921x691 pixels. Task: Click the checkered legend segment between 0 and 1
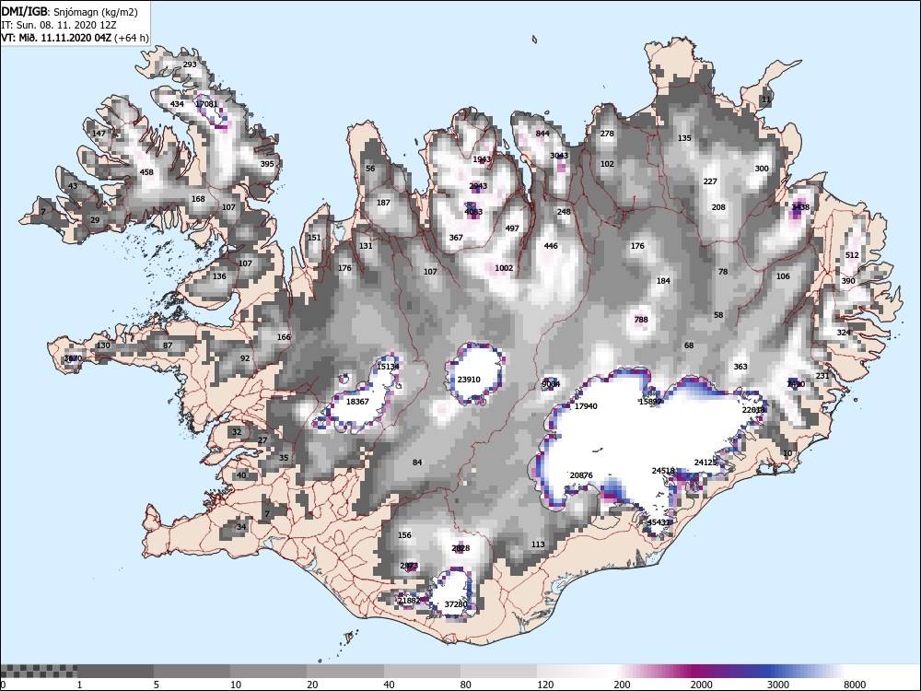tap(39, 671)
